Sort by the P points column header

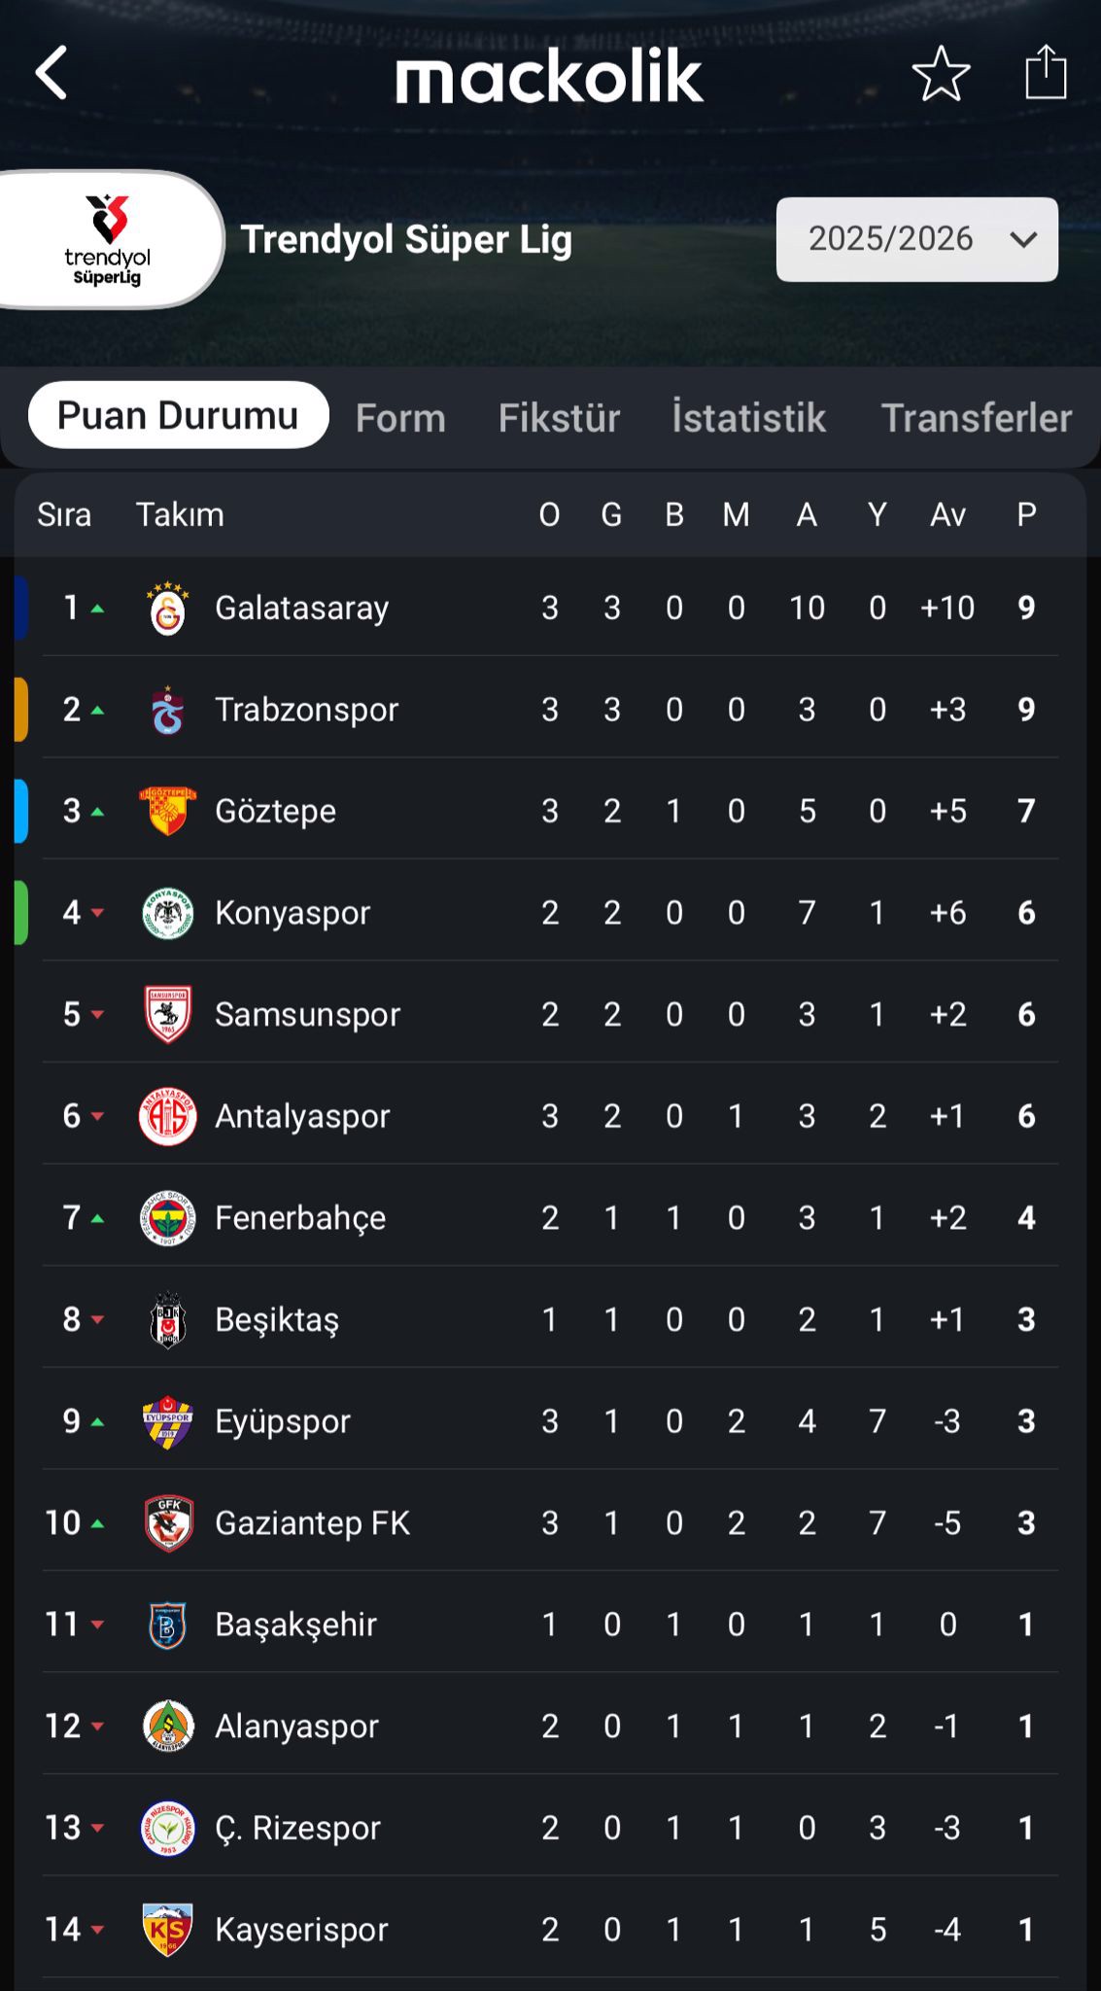point(1026,514)
